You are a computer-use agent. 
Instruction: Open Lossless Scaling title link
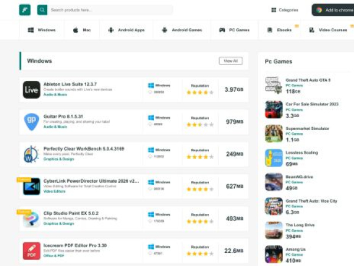click(x=302, y=153)
